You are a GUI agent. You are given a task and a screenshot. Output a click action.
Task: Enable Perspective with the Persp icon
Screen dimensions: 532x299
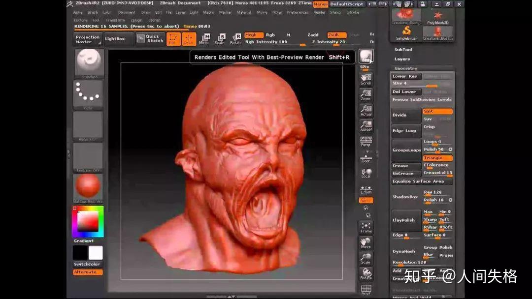coord(366,141)
